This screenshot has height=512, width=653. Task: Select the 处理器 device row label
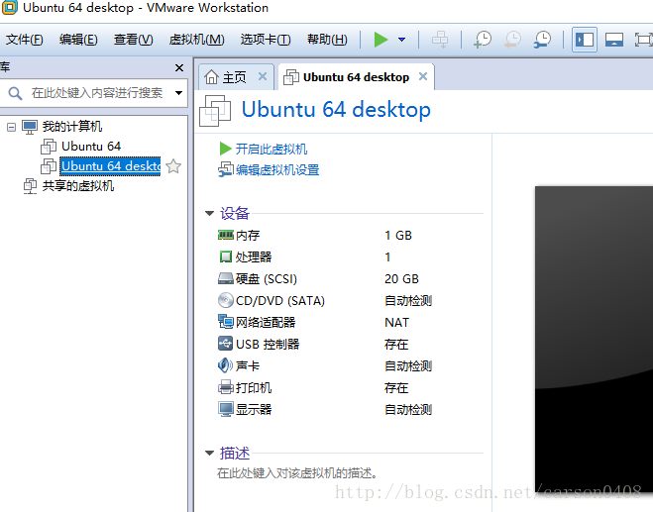[x=254, y=257]
